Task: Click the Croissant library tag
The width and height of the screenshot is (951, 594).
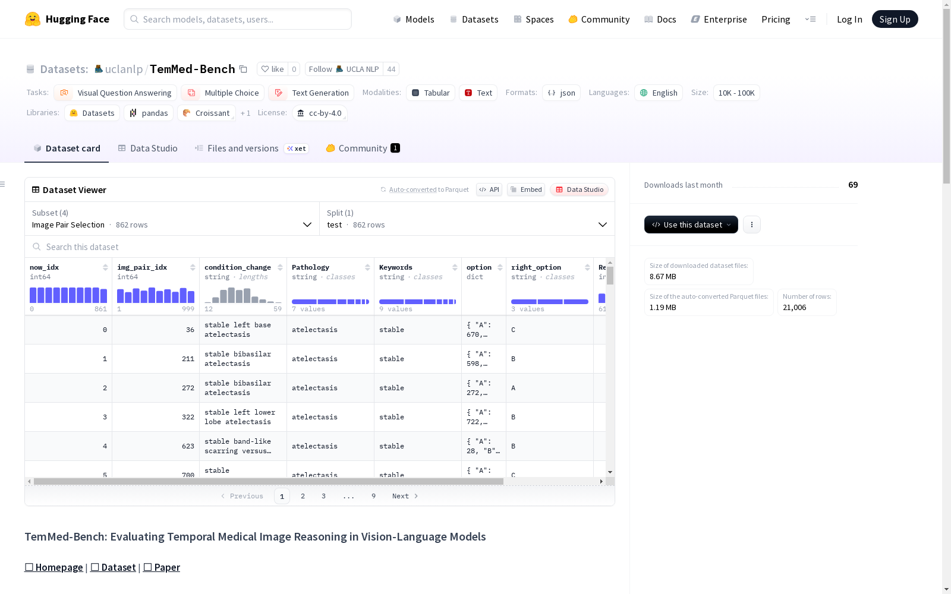Action: pos(206,113)
